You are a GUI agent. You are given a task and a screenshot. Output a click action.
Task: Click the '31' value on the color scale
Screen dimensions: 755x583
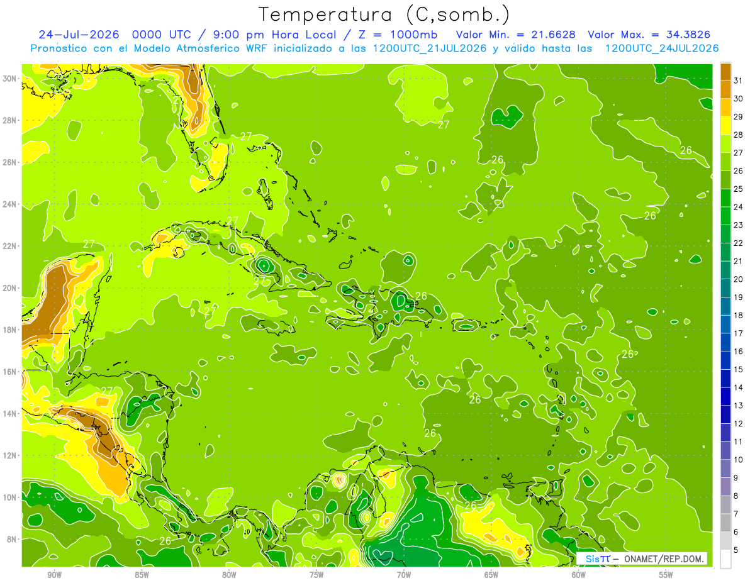[x=738, y=81]
